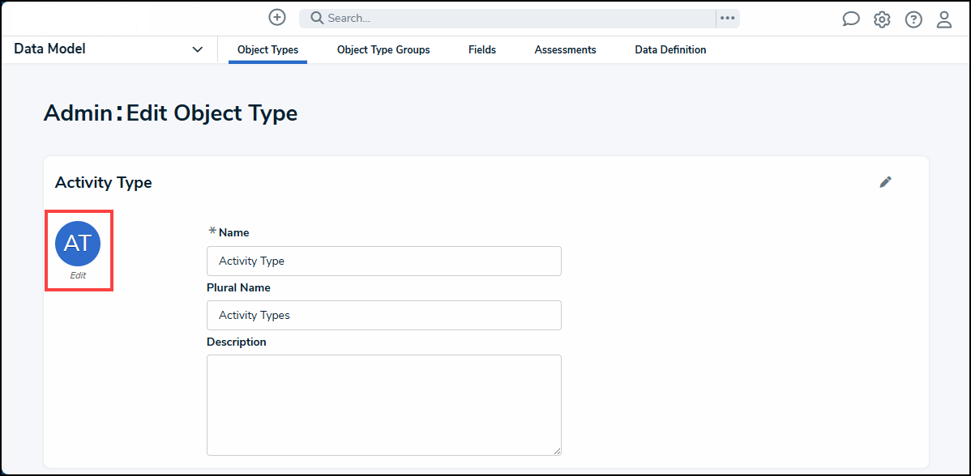Open the user profile icon

click(x=944, y=19)
